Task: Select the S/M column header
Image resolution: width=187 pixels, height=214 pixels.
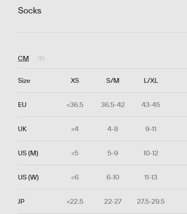Action: tap(113, 80)
